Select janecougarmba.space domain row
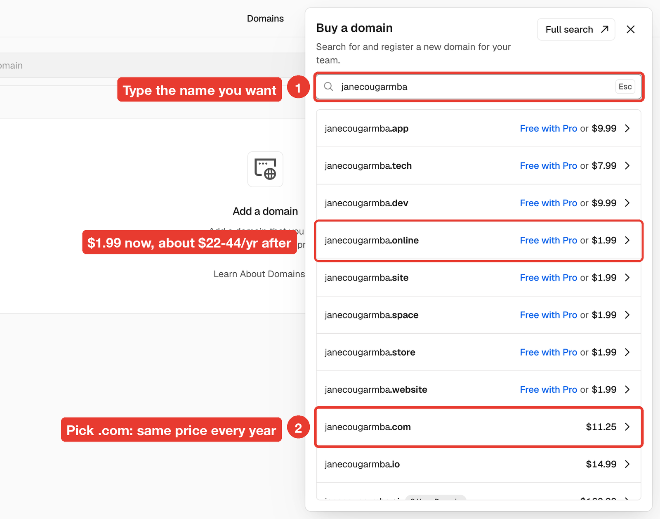This screenshot has width=660, height=519. tap(478, 315)
